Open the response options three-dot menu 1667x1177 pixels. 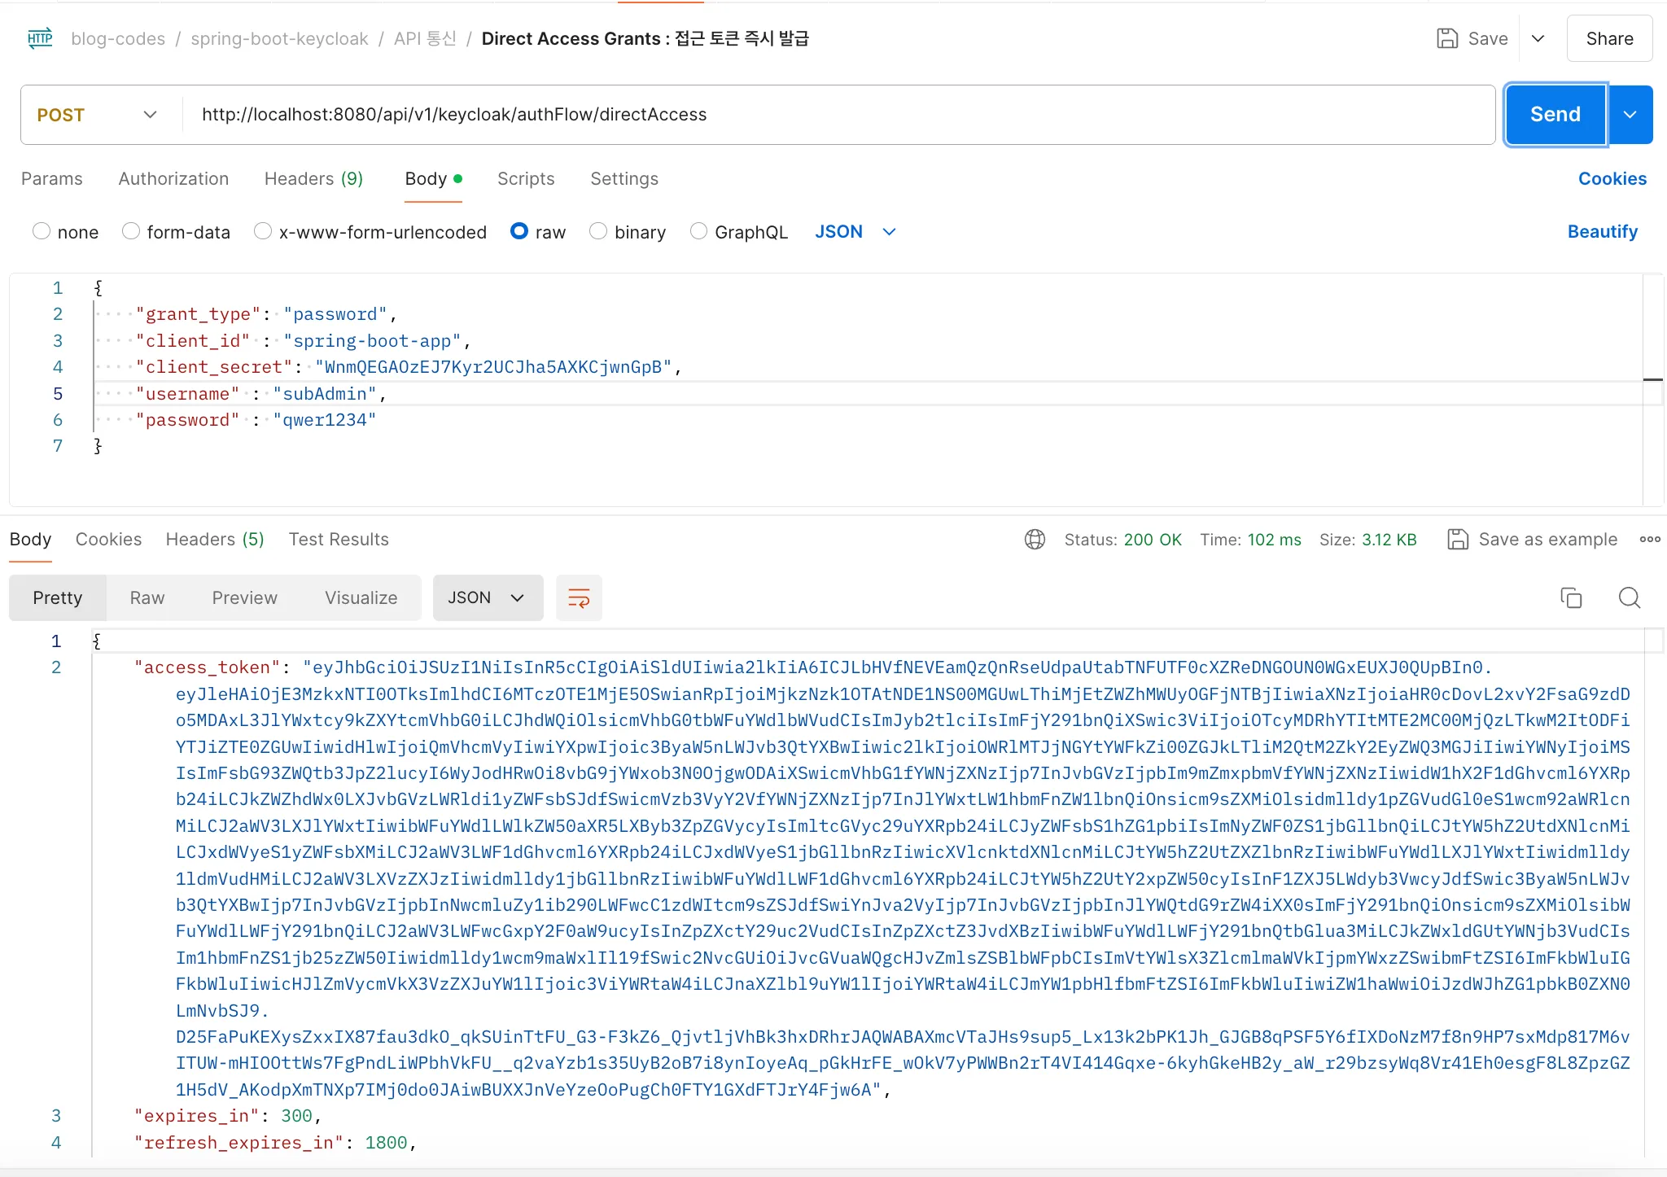[1652, 539]
